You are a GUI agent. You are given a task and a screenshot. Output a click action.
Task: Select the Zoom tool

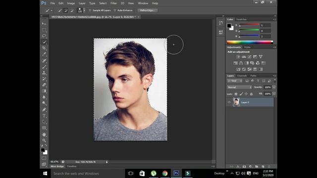(x=44, y=140)
